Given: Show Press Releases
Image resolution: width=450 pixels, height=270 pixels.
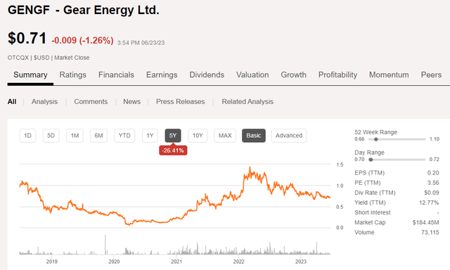Looking at the screenshot, I should [180, 101].
